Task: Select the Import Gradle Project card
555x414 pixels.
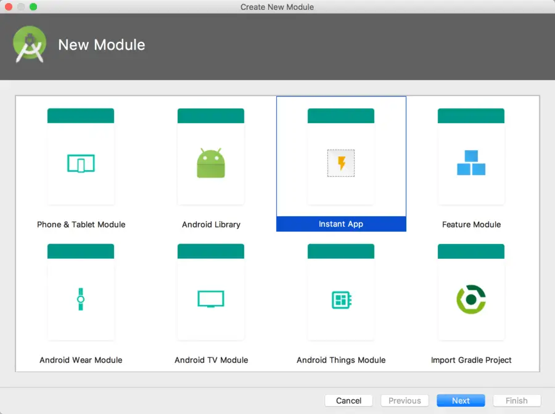Action: click(x=471, y=291)
